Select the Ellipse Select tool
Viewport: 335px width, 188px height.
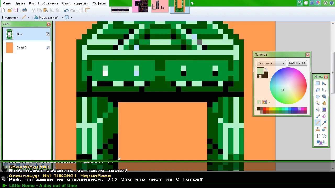317,97
